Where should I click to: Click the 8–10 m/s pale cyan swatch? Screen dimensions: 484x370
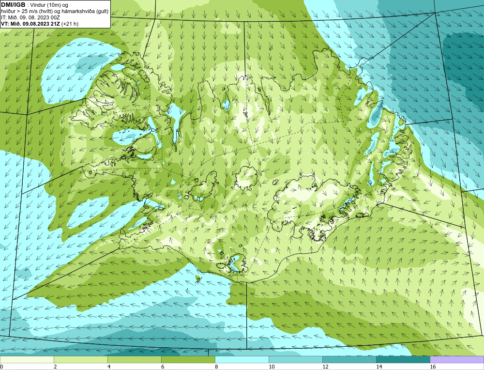click(x=242, y=359)
